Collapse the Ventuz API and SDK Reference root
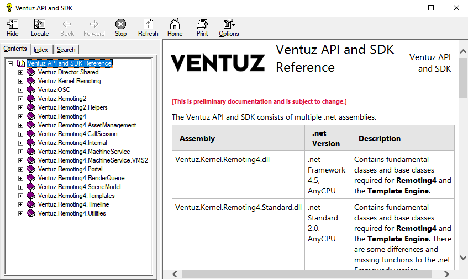The image size is (468, 280). pos(10,63)
